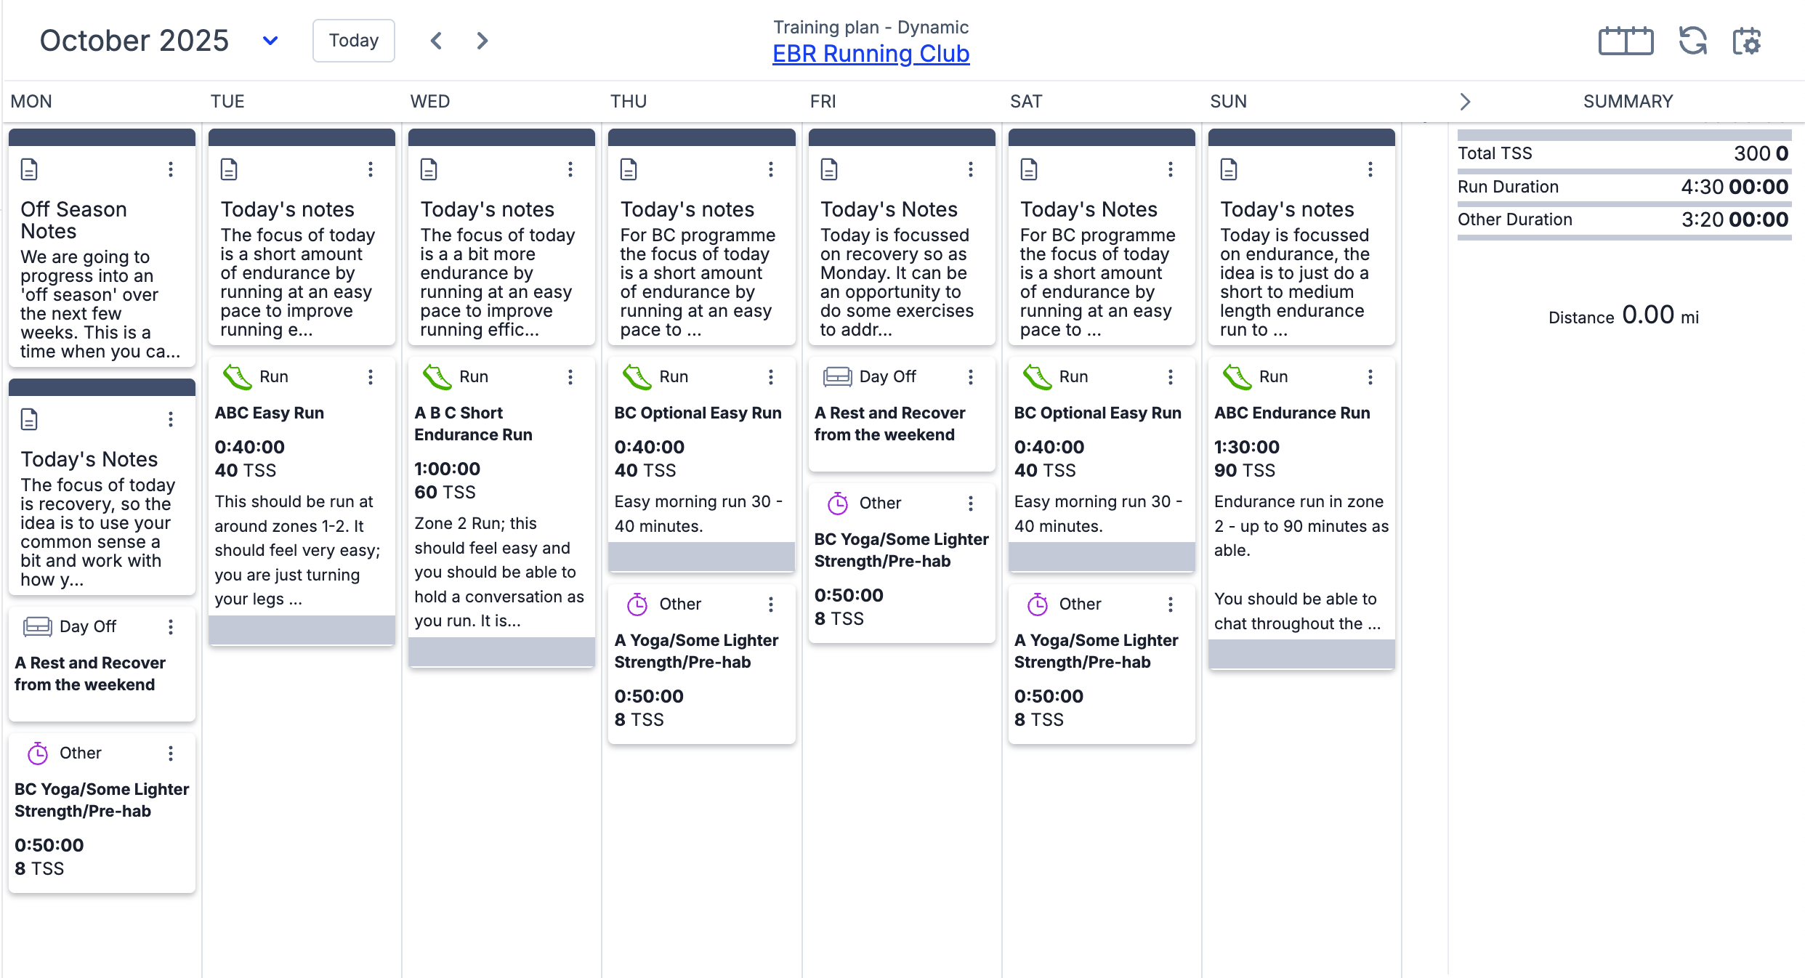Open options menu for Monday Day Off card

(x=171, y=627)
